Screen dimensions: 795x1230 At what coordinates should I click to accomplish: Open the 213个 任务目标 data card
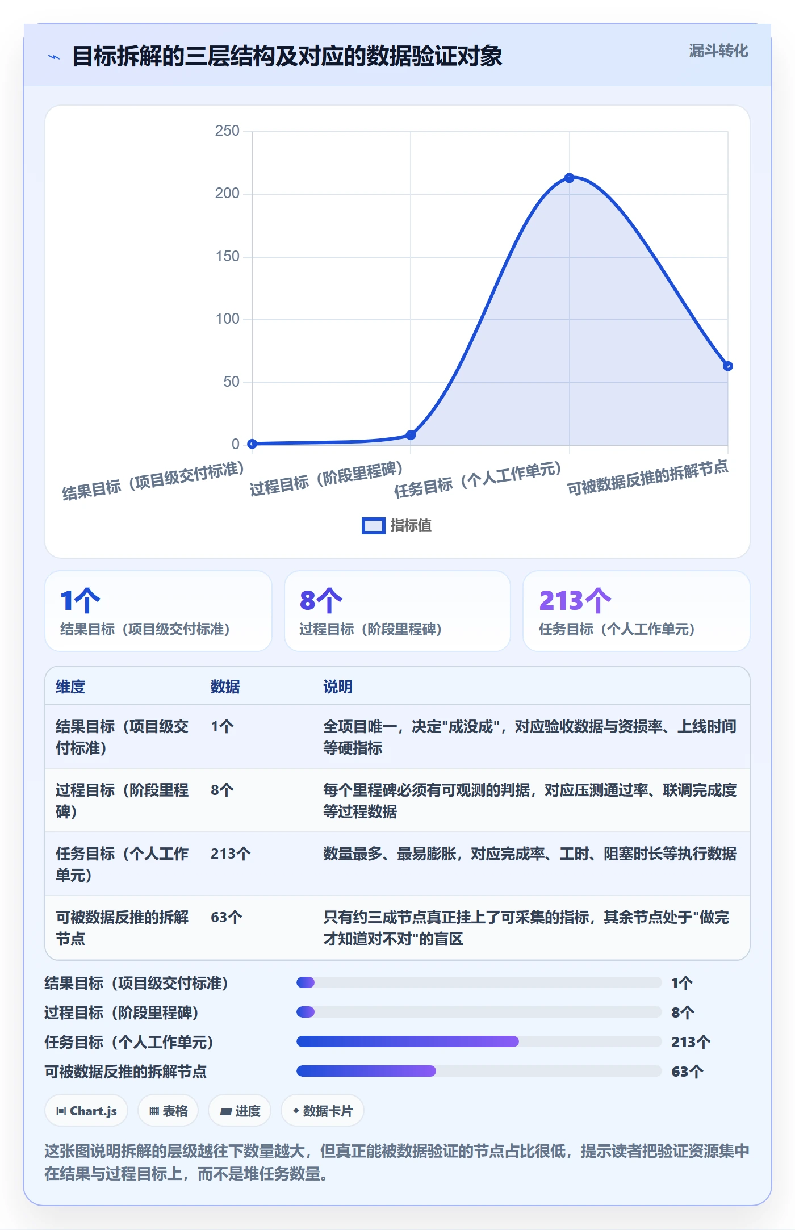(x=637, y=611)
